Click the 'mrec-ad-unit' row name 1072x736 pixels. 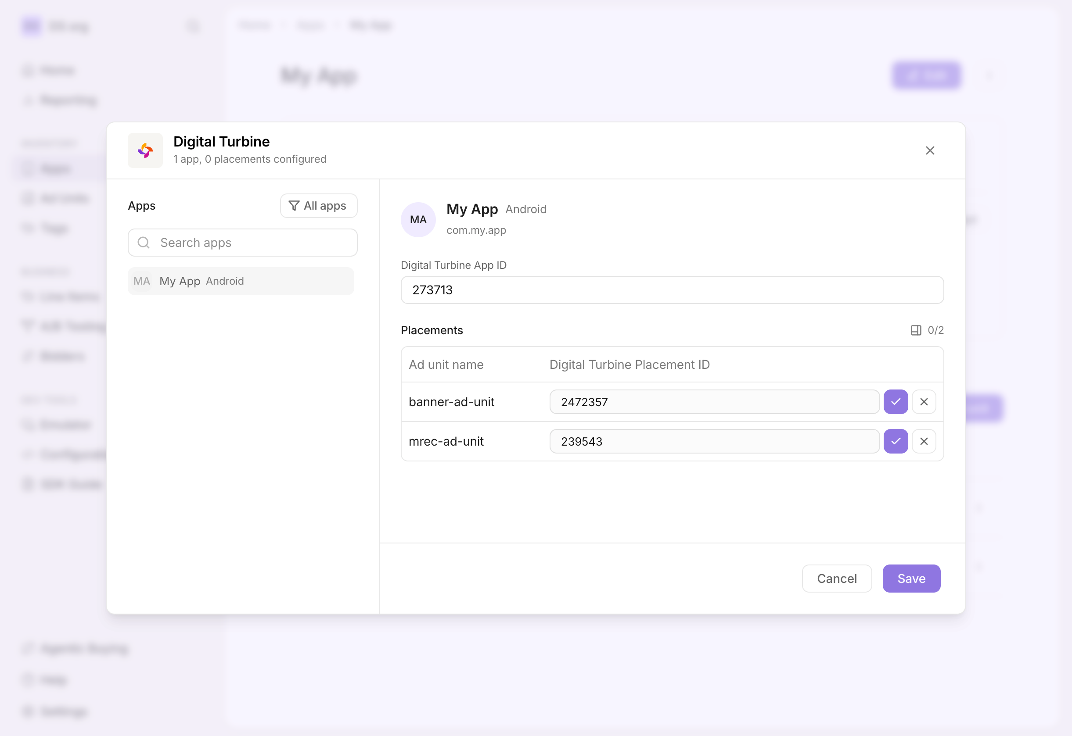pos(446,441)
